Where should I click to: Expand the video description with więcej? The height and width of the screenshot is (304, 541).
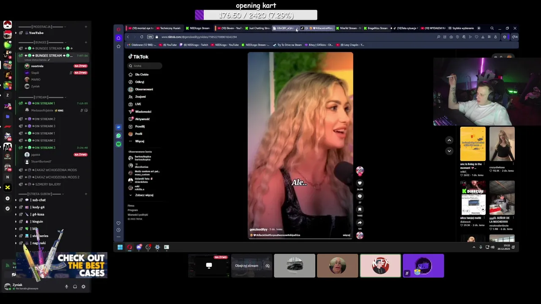(x=346, y=235)
